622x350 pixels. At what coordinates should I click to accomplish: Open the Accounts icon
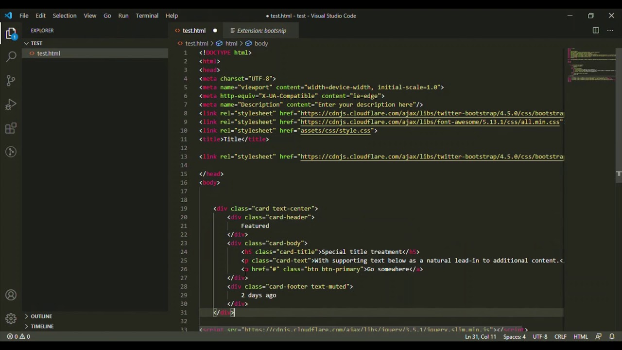[x=11, y=295]
